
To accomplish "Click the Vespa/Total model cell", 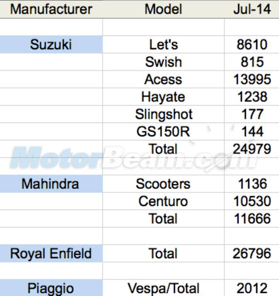I will tap(163, 288).
